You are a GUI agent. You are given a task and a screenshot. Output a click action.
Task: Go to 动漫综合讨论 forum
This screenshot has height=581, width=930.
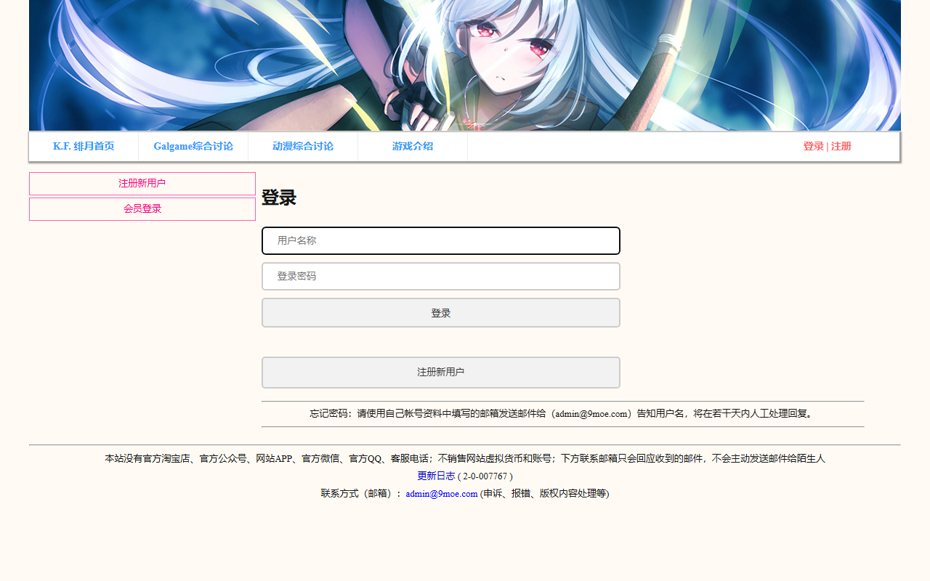(303, 147)
